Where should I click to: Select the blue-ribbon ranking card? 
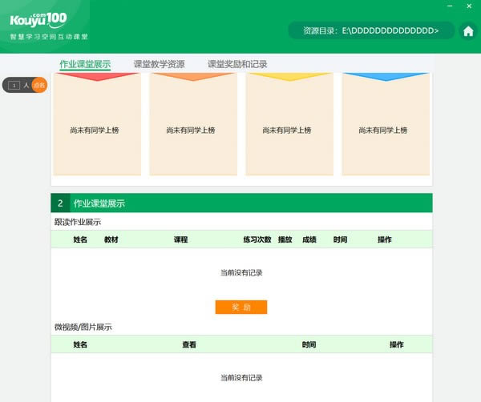[386, 124]
